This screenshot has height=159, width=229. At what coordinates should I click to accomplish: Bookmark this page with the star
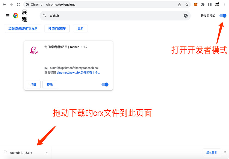[x=187, y=5]
